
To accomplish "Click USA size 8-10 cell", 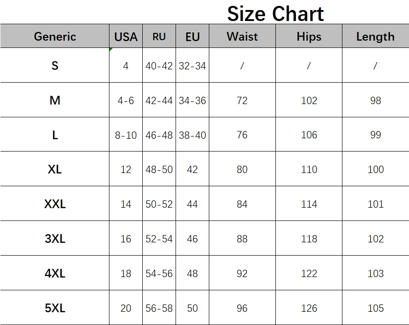I will tap(126, 135).
